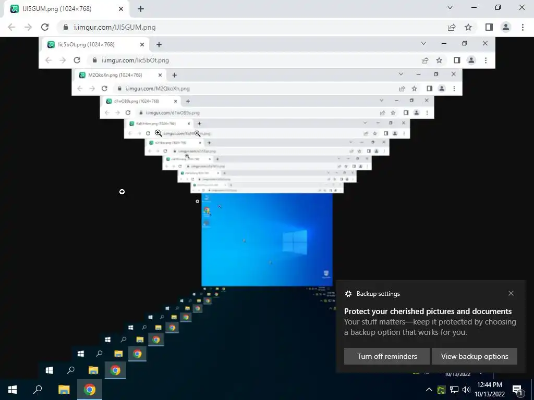Viewport: 534px width, 400px height.
Task: Click reload in the nested M2QkoXn.png window
Action: click(104, 89)
